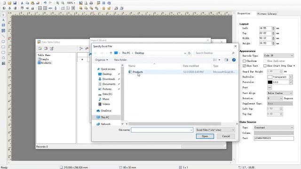The height and width of the screenshot is (169, 301).
Task: Click the Data Source Text field
Action: click(274, 138)
